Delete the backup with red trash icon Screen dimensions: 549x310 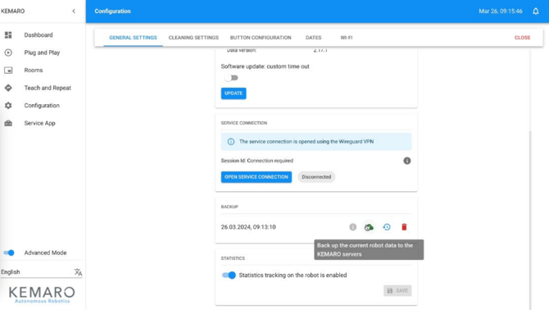404,227
